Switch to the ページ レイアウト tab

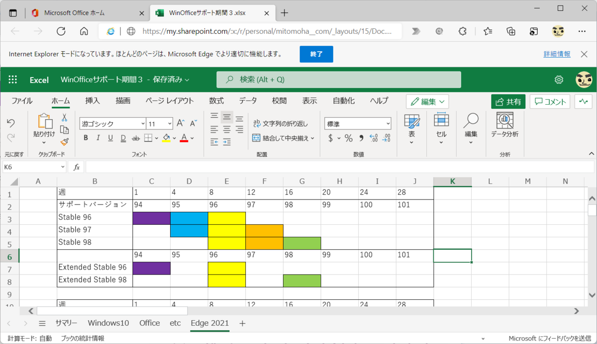tap(170, 101)
